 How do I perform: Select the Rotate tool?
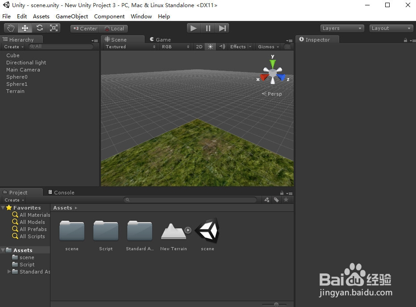point(39,28)
